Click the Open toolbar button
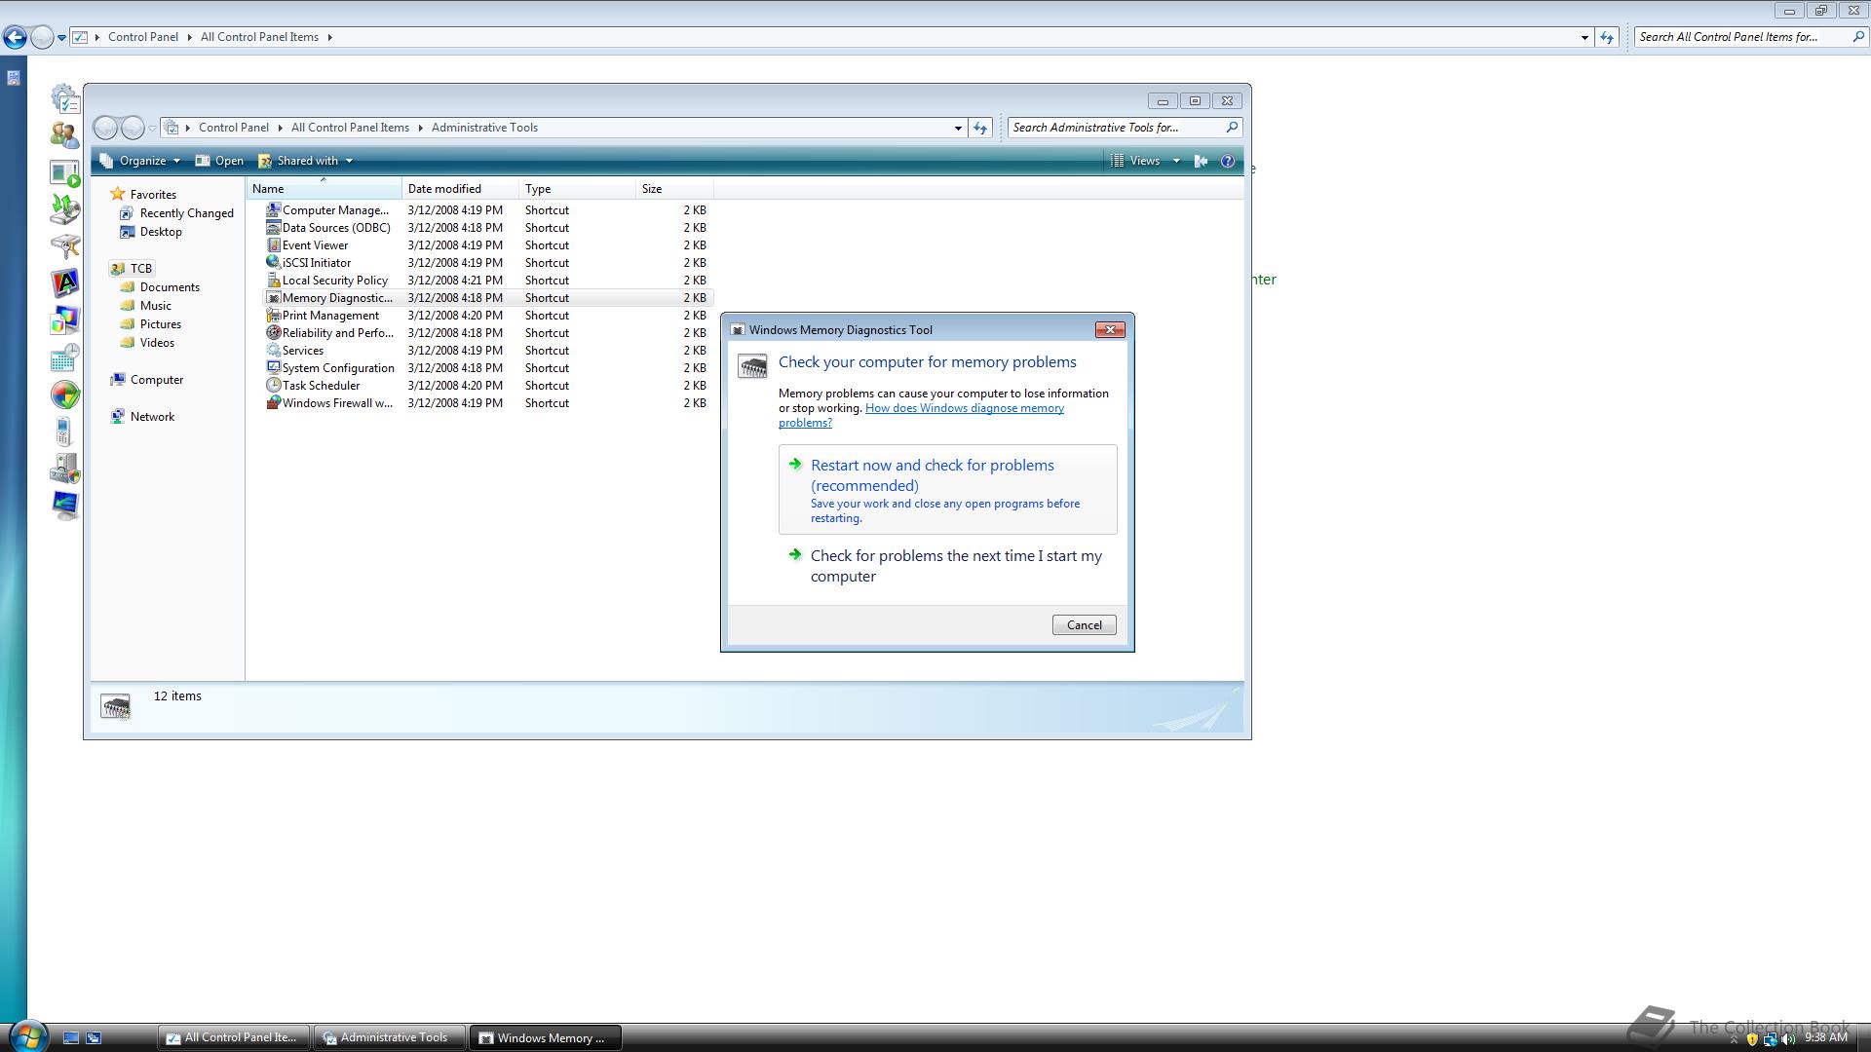This screenshot has width=1871, height=1052. click(220, 161)
